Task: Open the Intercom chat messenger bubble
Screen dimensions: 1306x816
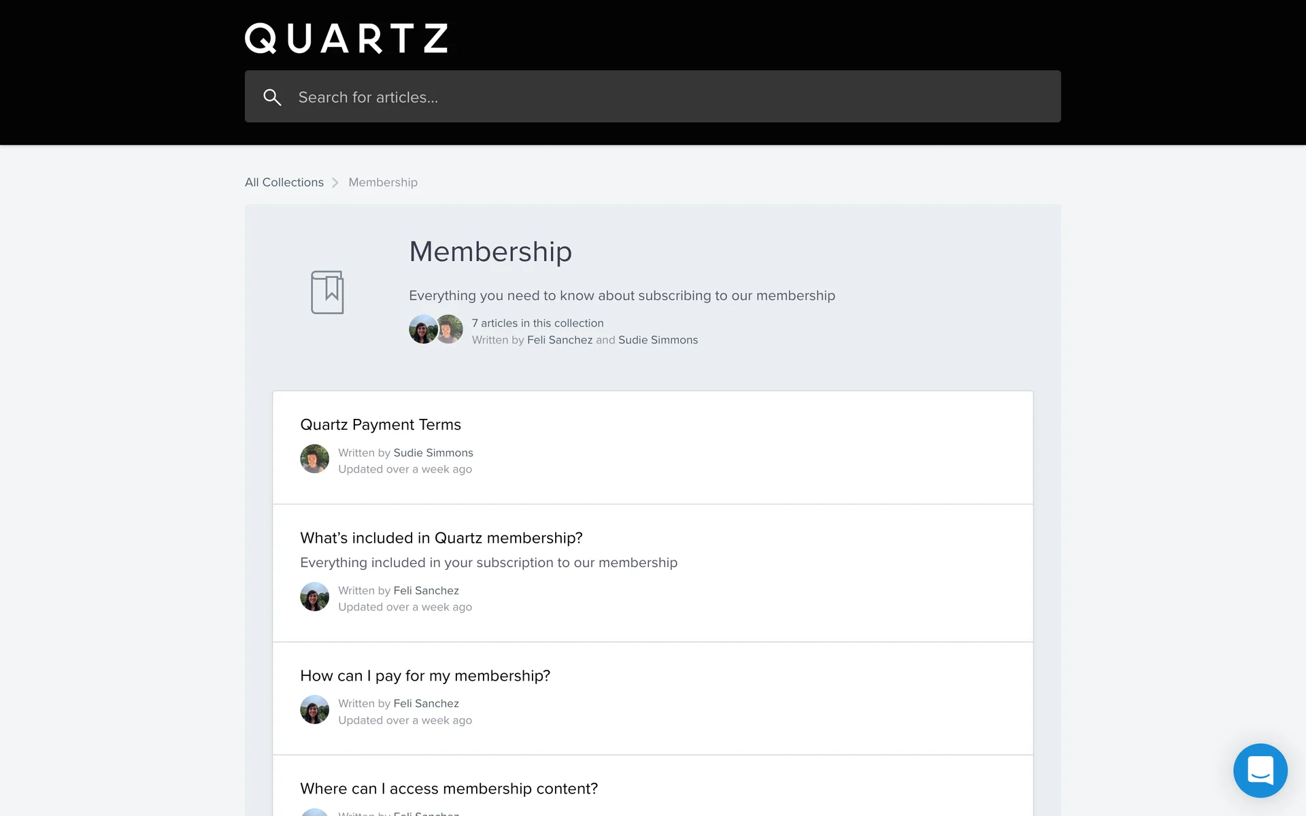Action: (x=1260, y=770)
